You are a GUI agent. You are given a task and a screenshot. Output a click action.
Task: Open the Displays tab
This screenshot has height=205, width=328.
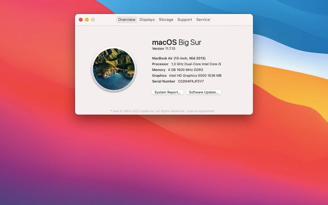click(x=147, y=20)
